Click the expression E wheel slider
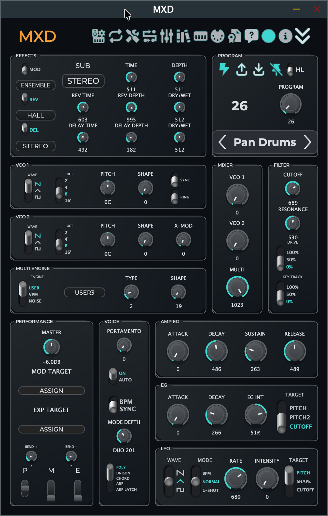The width and height of the screenshot is (328, 516). coord(78,490)
